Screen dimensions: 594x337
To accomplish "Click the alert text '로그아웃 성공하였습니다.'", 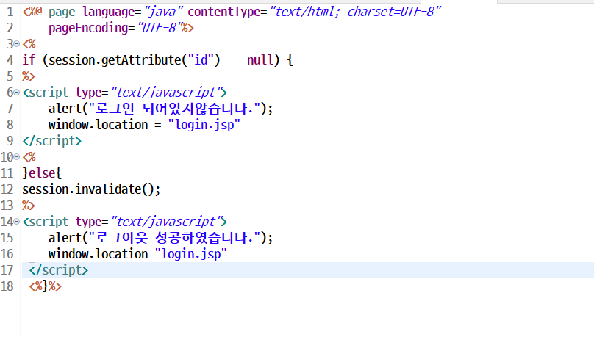I will (174, 238).
